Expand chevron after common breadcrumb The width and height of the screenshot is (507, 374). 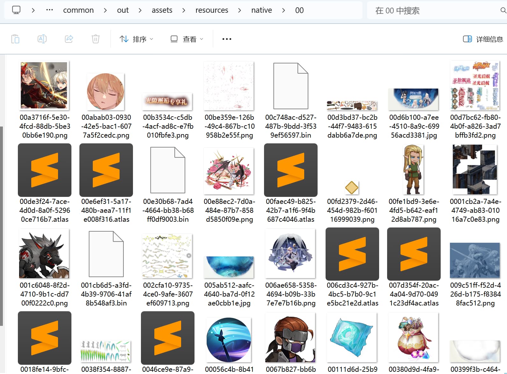tap(105, 10)
